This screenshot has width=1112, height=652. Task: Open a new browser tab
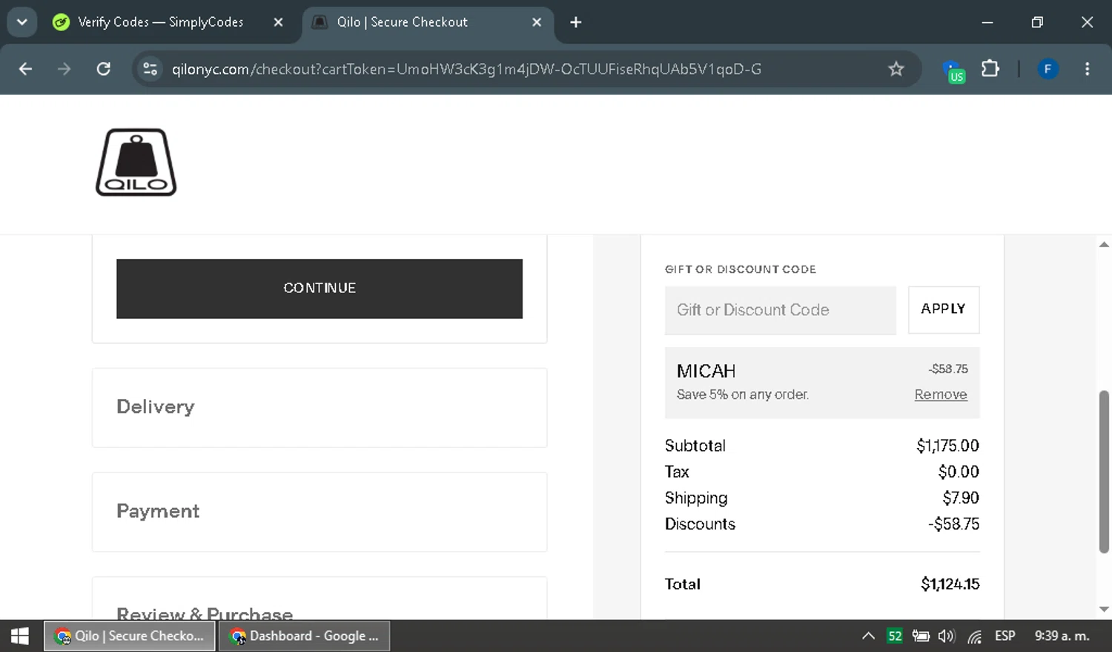[576, 22]
